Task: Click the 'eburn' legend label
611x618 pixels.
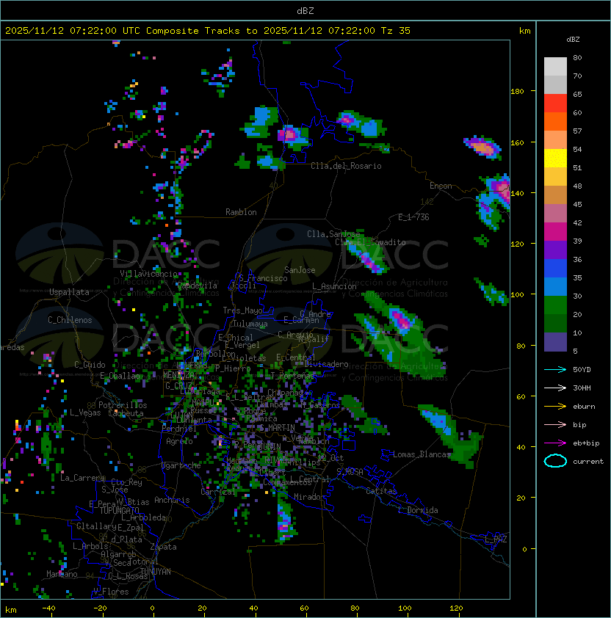Action: tap(584, 407)
